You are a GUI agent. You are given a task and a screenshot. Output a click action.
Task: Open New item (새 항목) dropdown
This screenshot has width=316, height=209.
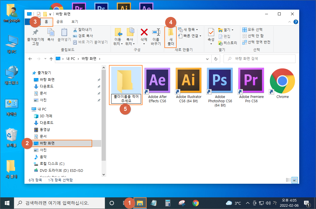coord(188,30)
